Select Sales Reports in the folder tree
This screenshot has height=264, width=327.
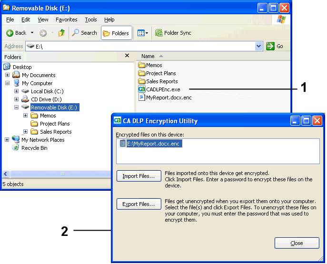coord(51,132)
